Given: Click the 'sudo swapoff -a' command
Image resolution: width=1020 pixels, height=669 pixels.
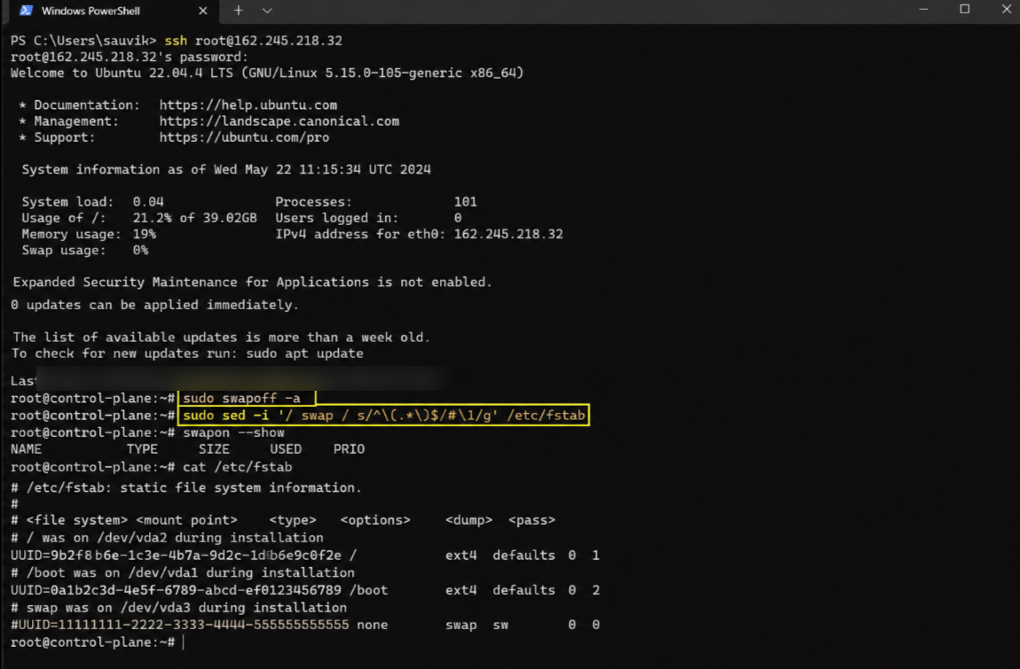Looking at the screenshot, I should pos(241,398).
